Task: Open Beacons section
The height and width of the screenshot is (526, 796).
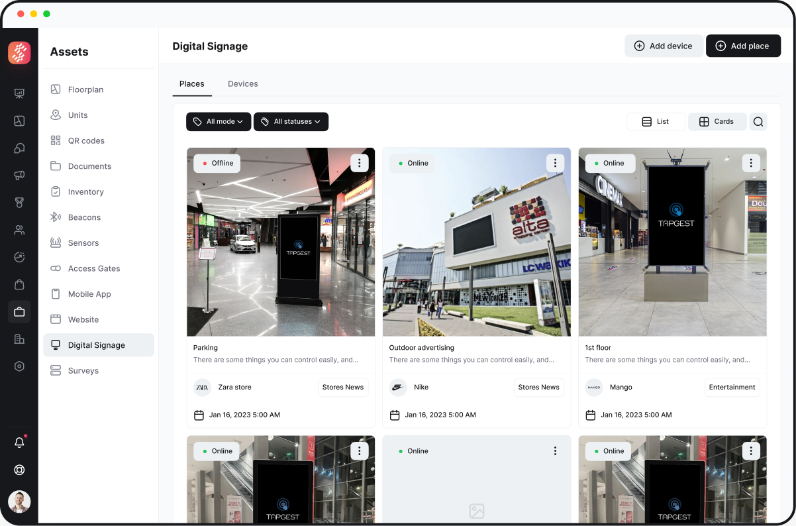Action: click(99, 217)
